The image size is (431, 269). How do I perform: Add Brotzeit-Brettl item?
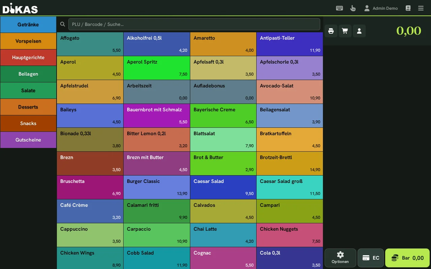coord(290,163)
